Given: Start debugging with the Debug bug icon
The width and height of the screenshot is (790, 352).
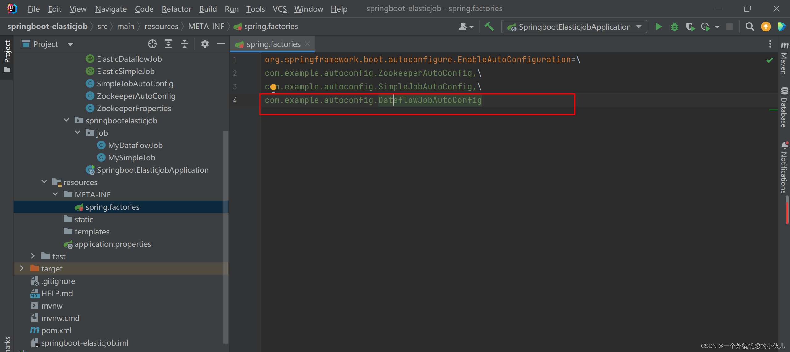Looking at the screenshot, I should [675, 27].
